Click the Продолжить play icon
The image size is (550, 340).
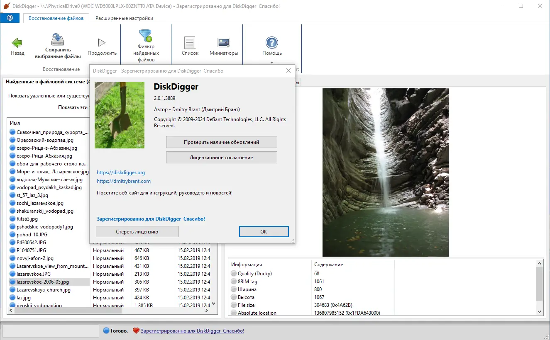(x=102, y=42)
